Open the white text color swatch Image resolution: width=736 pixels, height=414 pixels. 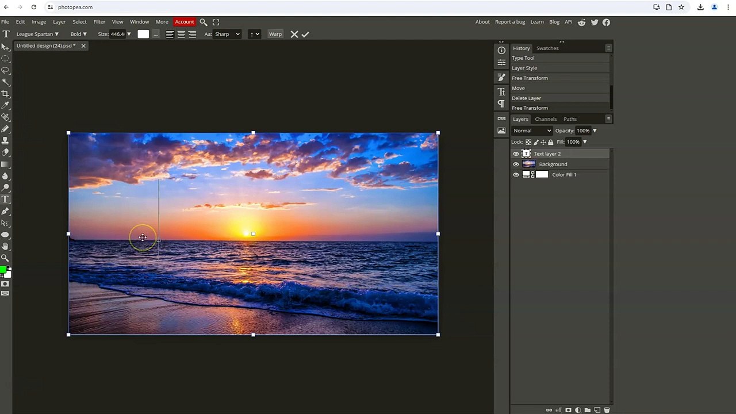(143, 34)
